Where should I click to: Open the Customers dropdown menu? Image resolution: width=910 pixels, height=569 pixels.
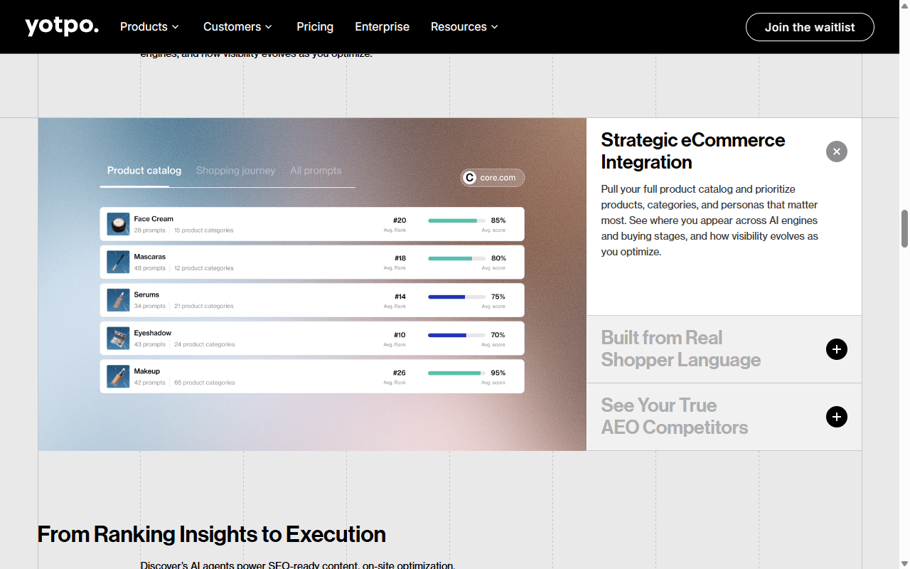(237, 27)
